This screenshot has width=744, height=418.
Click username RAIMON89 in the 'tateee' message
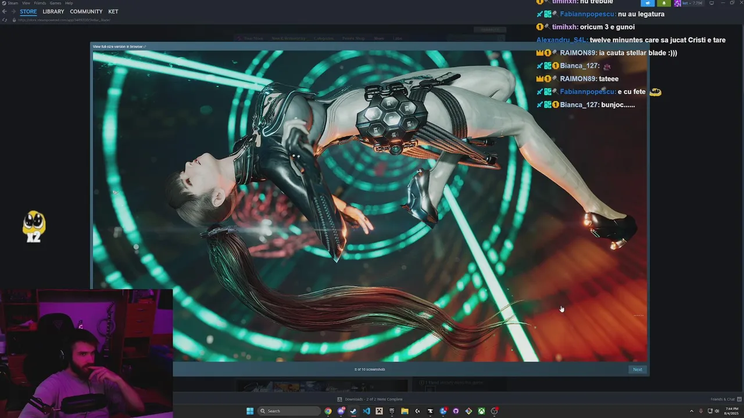coord(578,79)
